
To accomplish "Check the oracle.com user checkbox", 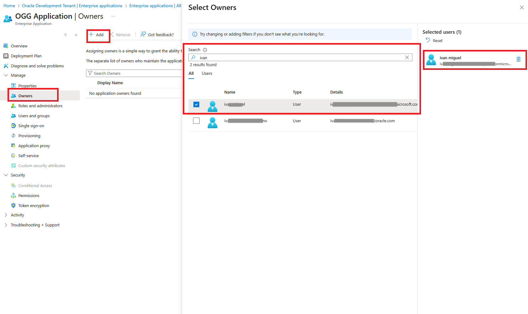I will (196, 121).
